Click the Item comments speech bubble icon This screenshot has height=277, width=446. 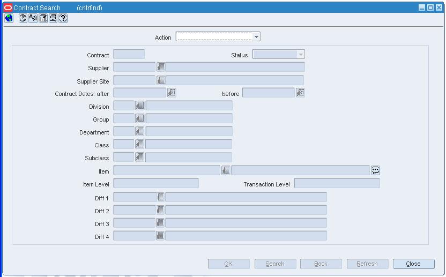tap(375, 170)
